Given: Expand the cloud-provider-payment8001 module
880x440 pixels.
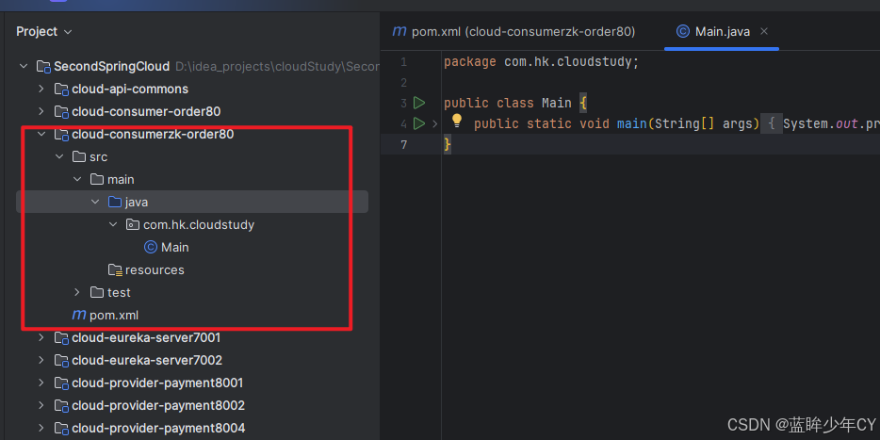Looking at the screenshot, I should pyautogui.click(x=41, y=383).
